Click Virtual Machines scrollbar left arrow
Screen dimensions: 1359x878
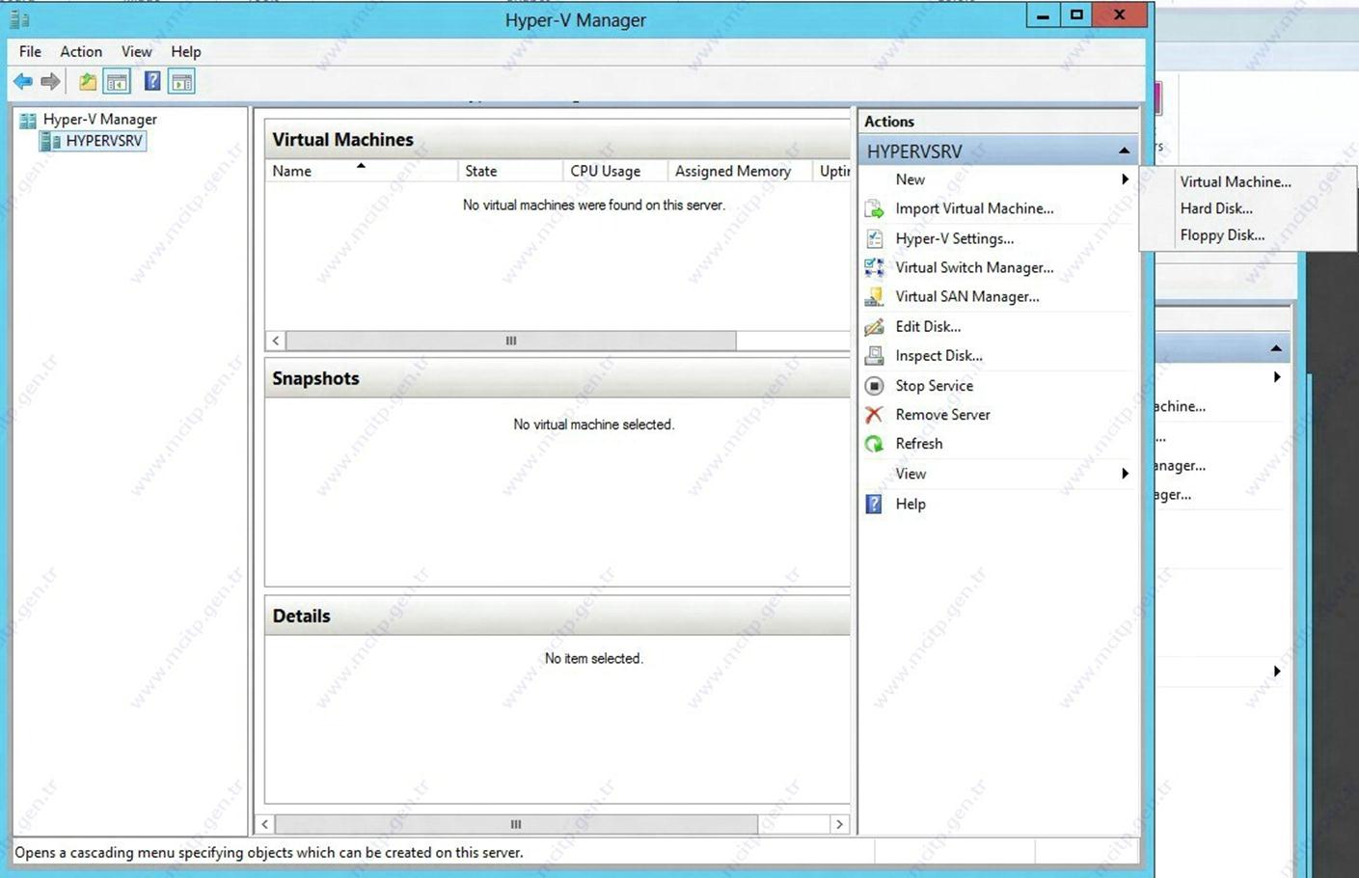tap(276, 341)
